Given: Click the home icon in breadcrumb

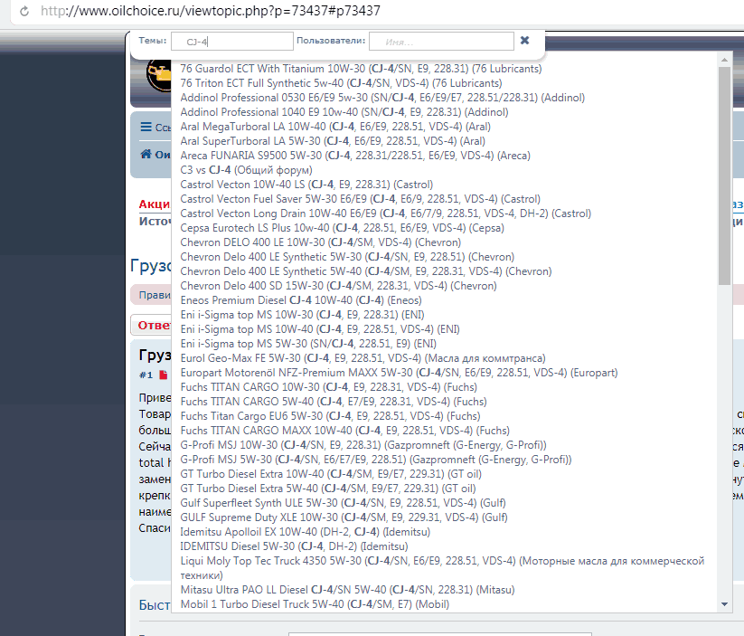Looking at the screenshot, I should [146, 154].
